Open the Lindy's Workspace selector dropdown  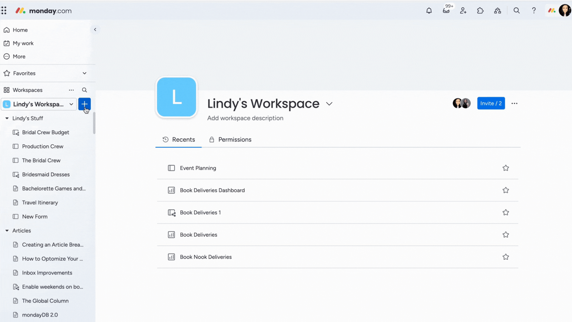39,104
